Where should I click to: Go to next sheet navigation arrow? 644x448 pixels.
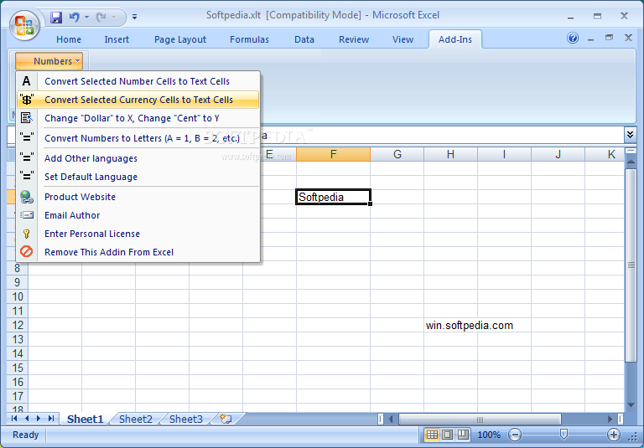click(39, 419)
